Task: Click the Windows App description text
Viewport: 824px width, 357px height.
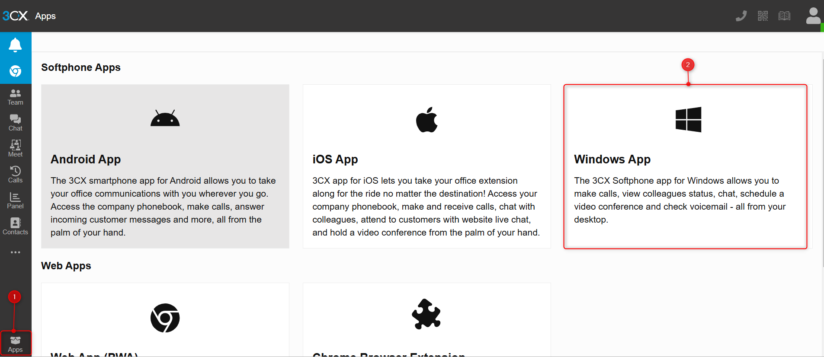Action: 680,200
